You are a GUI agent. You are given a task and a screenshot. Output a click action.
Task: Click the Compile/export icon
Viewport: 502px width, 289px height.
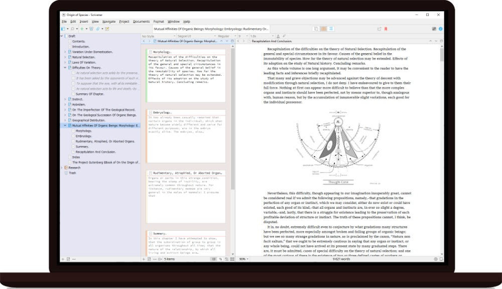tap(380, 29)
